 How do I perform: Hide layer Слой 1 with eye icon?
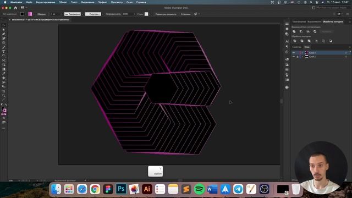pos(294,57)
